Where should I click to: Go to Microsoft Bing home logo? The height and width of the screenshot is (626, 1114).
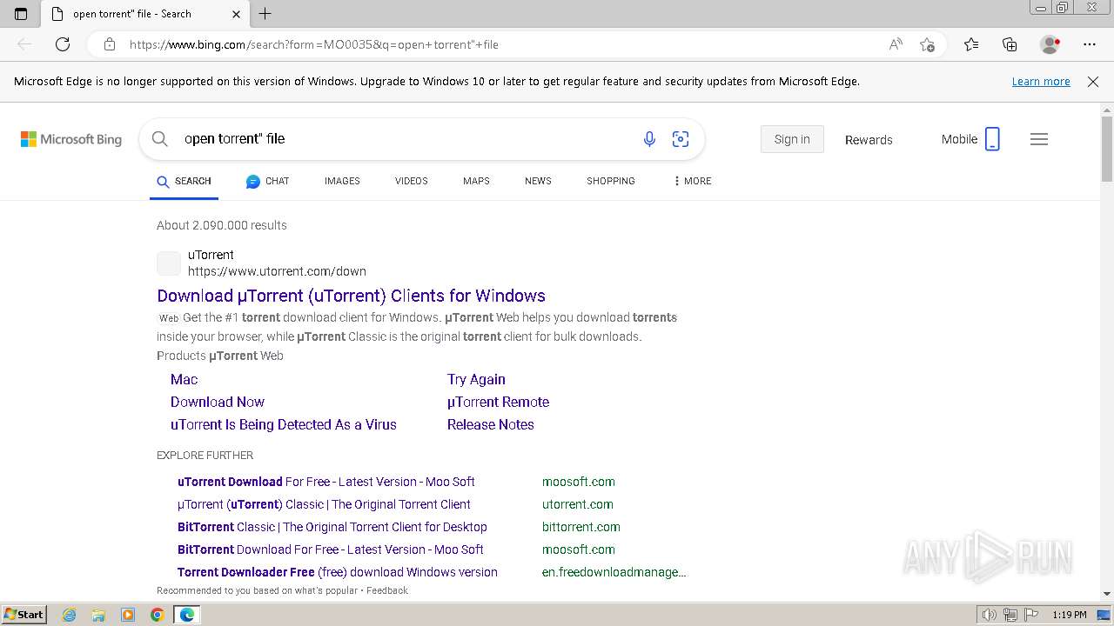point(71,139)
